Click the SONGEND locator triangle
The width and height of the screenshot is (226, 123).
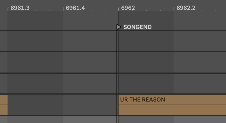(x=119, y=27)
